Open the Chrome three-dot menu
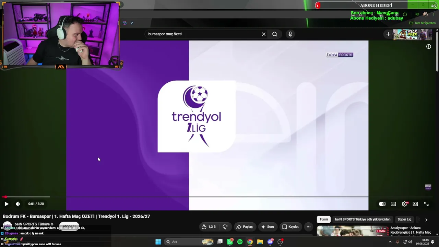 coord(434,14)
